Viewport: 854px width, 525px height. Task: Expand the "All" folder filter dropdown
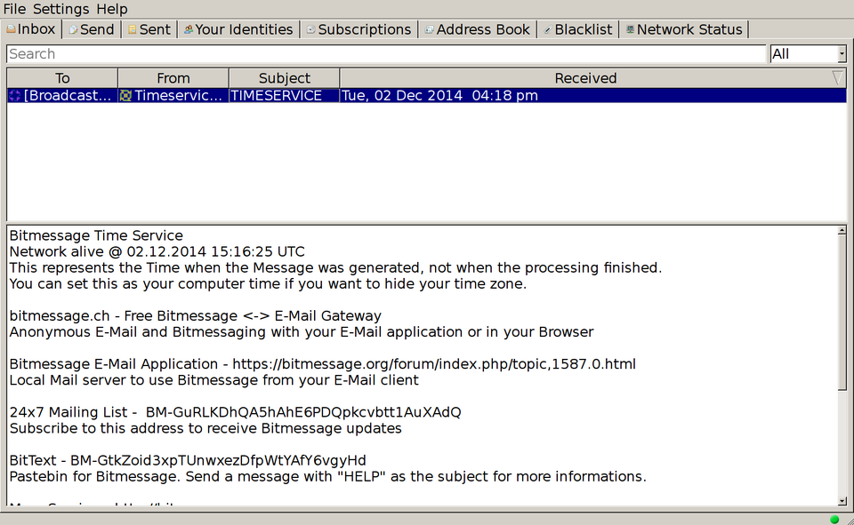[842, 53]
